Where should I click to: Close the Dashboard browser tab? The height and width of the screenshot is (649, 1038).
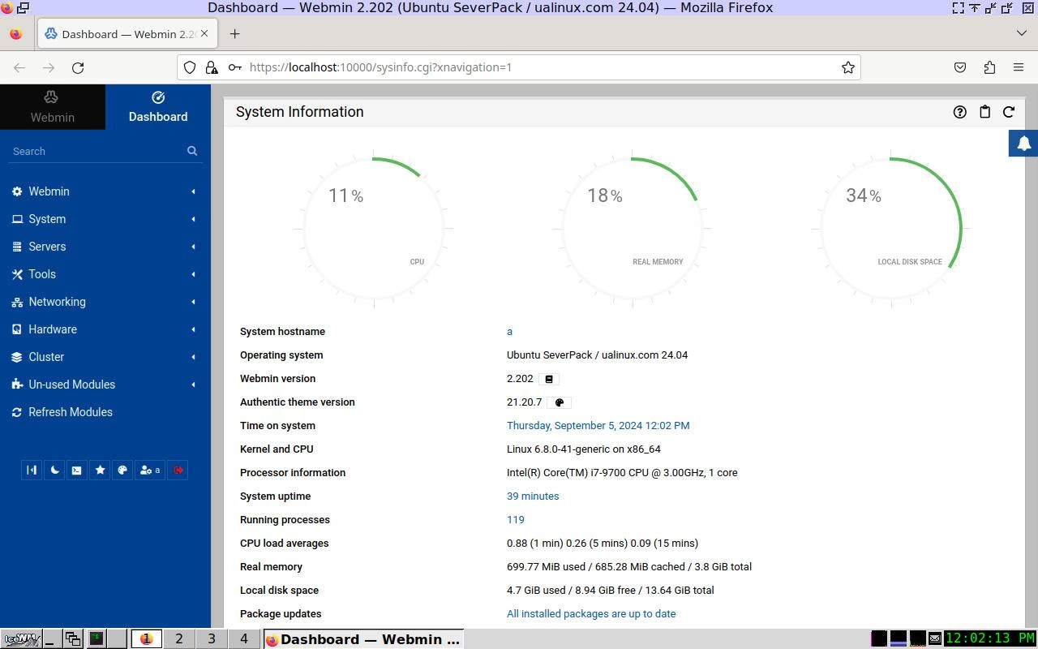(204, 33)
